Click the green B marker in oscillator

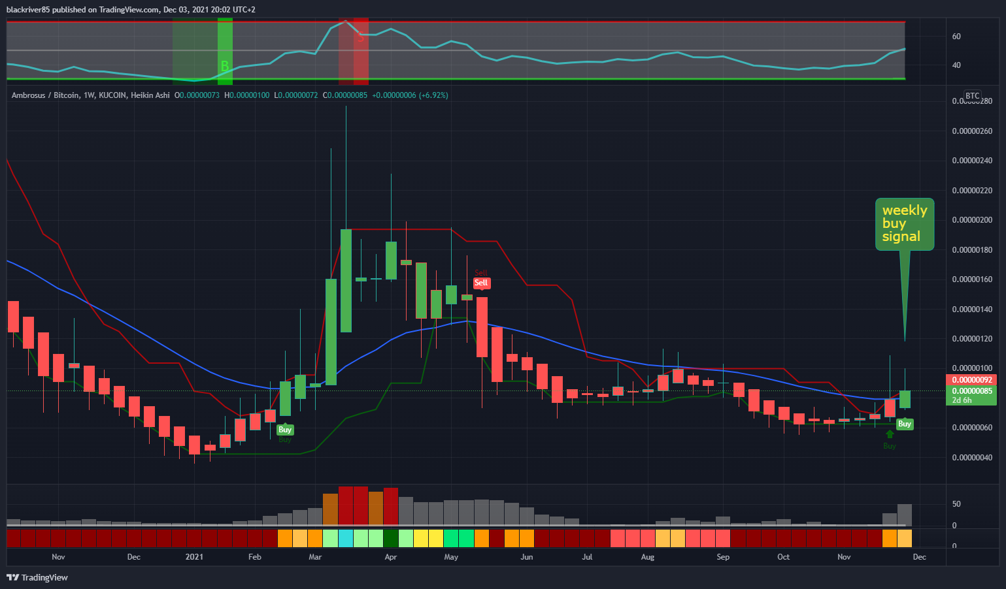click(x=225, y=66)
